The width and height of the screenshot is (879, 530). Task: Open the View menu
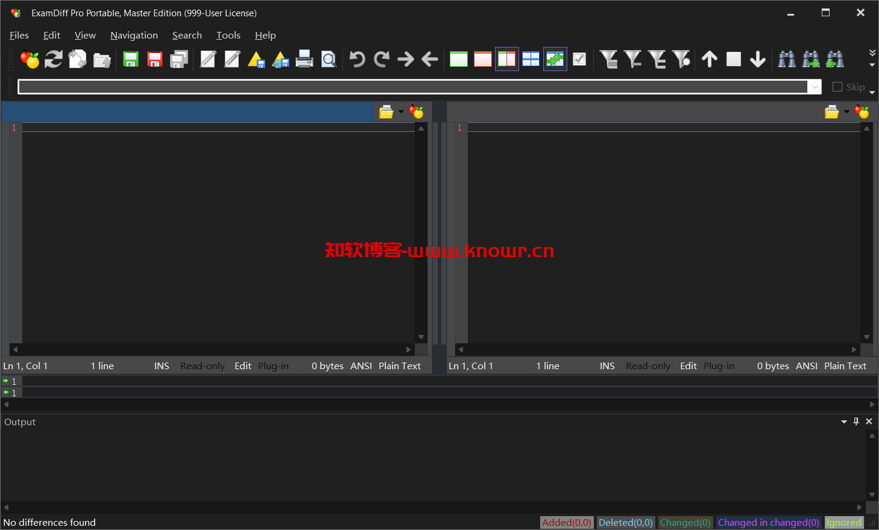[85, 36]
